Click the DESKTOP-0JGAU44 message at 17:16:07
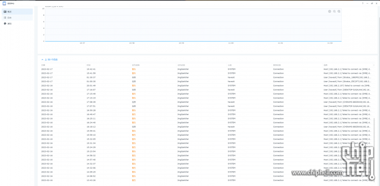The height and width of the screenshot is (186, 380). [x=347, y=90]
